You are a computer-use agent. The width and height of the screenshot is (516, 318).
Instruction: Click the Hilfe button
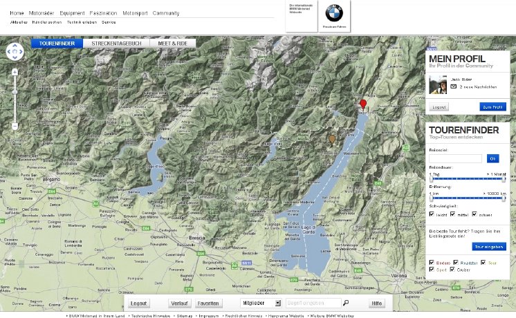377,303
